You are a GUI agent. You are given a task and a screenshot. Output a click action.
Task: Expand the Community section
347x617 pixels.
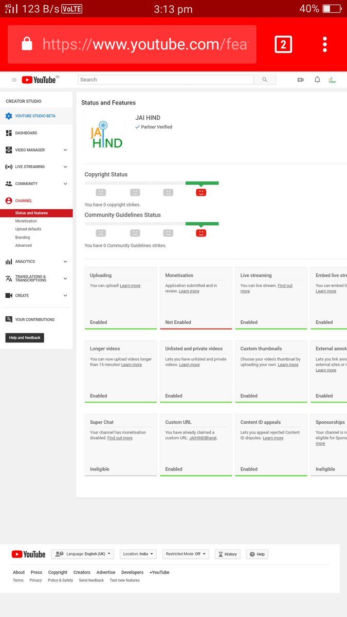click(65, 184)
